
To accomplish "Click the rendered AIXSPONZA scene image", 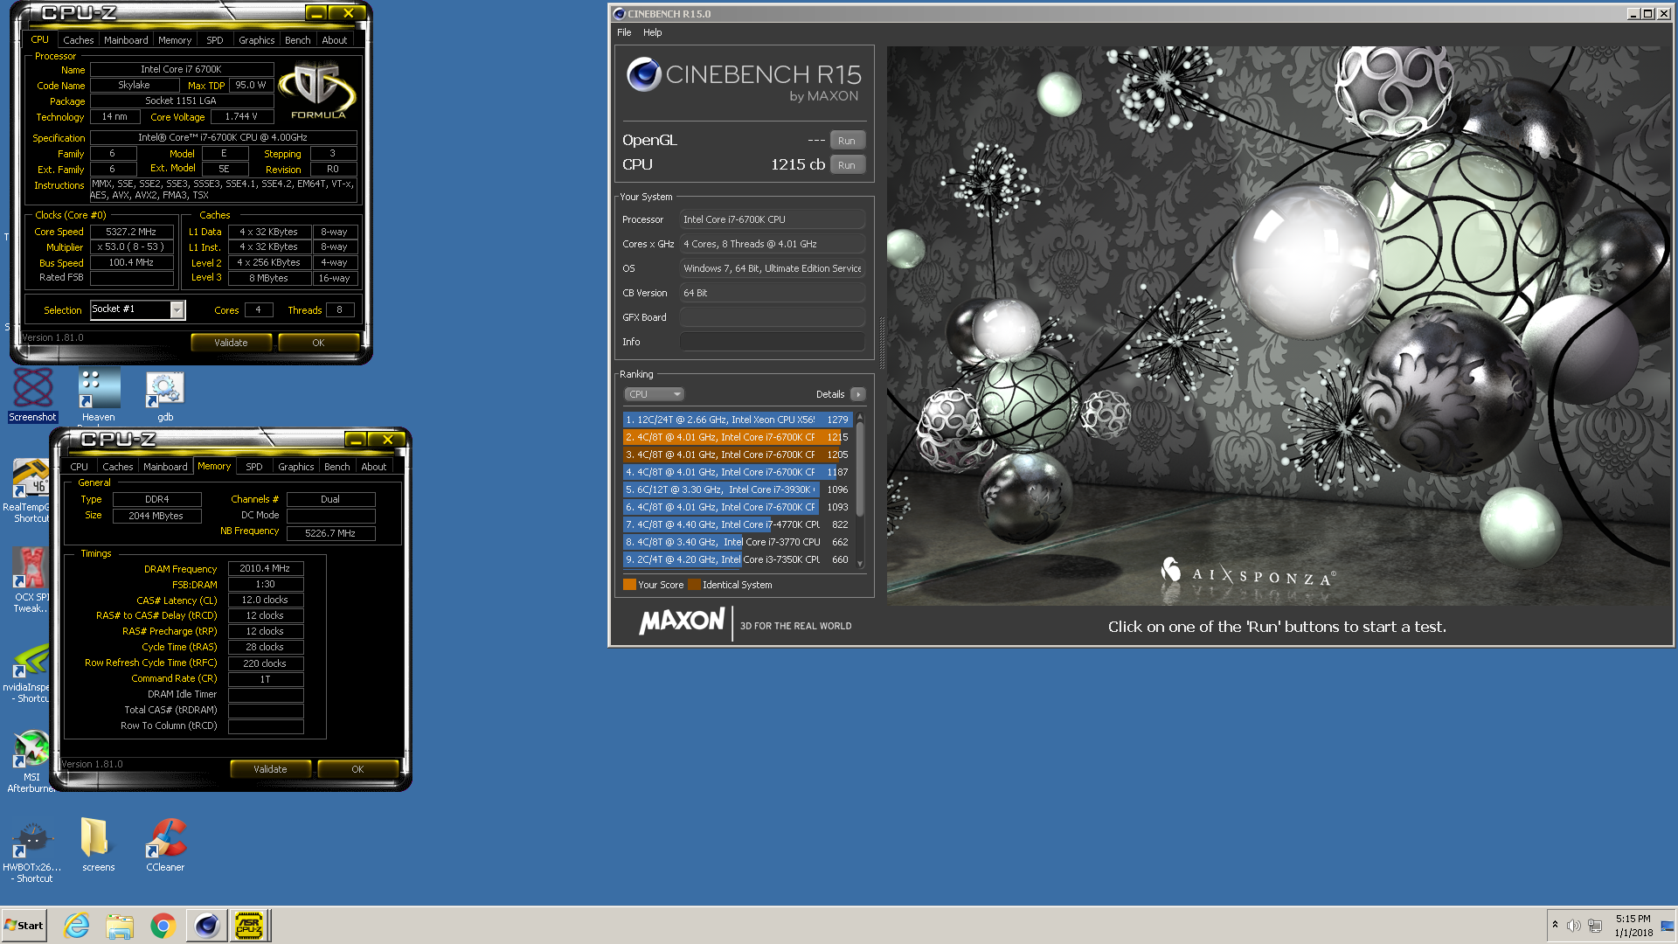I will 1279,325.
